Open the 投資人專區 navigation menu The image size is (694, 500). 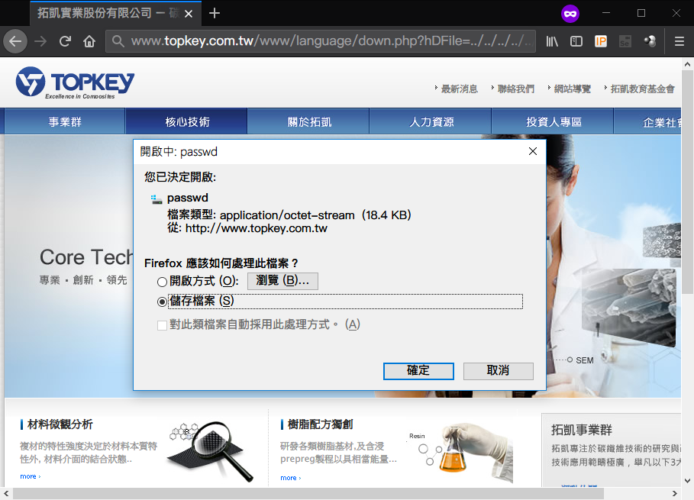pyautogui.click(x=554, y=121)
